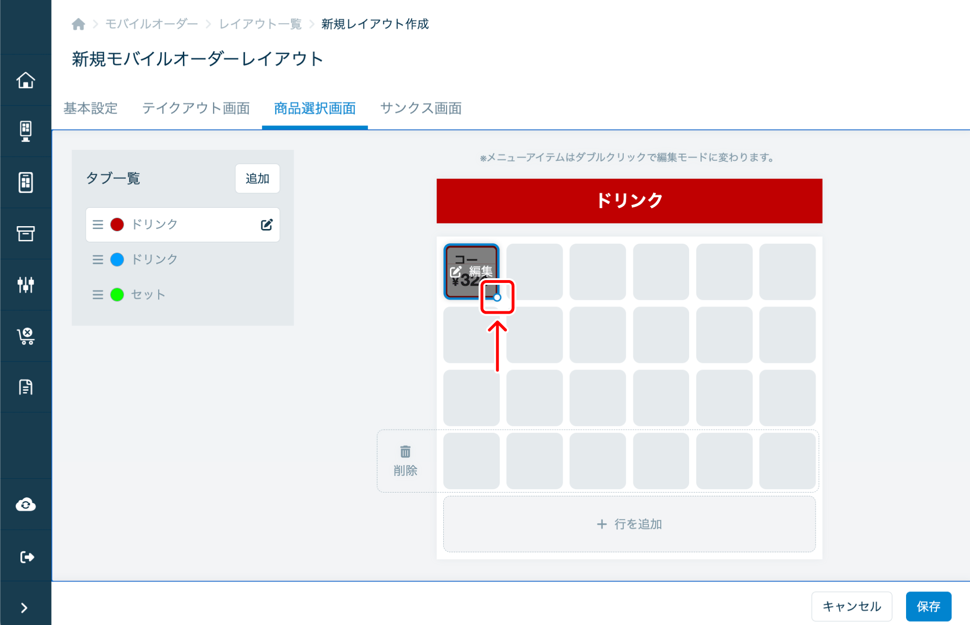Open the sliders settings sidebar icon
970x625 pixels.
pyautogui.click(x=26, y=284)
